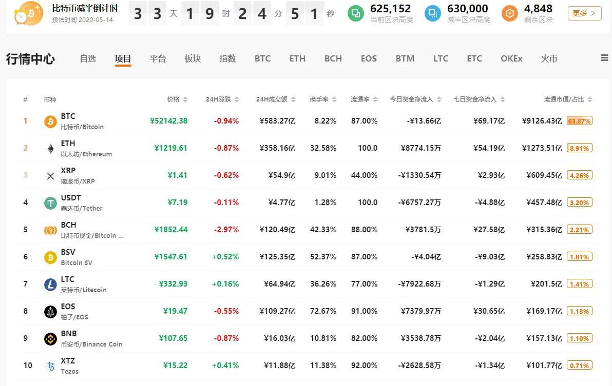Open the LTC market tab
Screen dimensions: 612x386
[x=441, y=58]
